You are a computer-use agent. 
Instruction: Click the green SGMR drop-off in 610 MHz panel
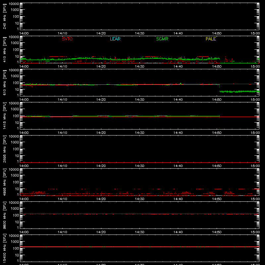tap(220, 88)
